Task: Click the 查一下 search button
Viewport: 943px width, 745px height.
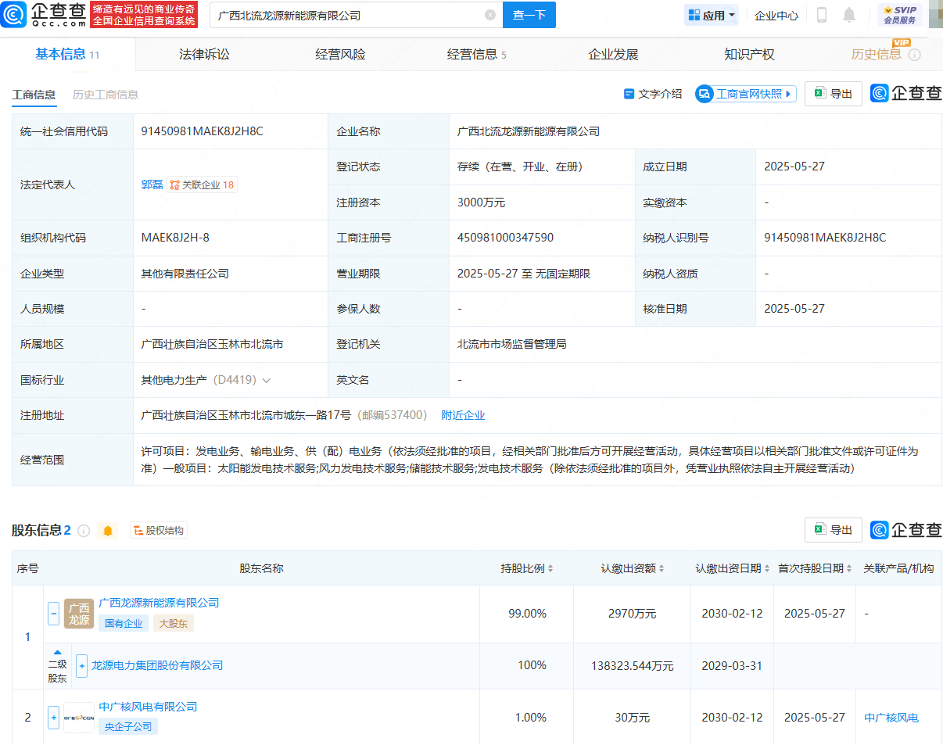Action: pos(529,15)
